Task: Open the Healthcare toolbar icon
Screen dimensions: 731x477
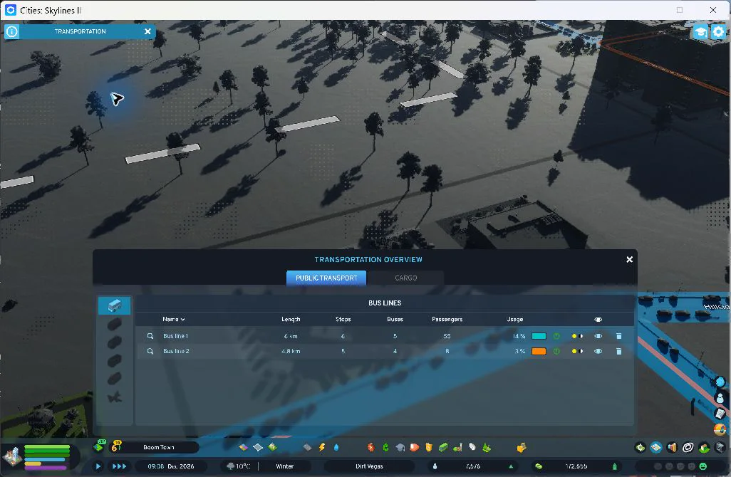Action: (x=370, y=447)
